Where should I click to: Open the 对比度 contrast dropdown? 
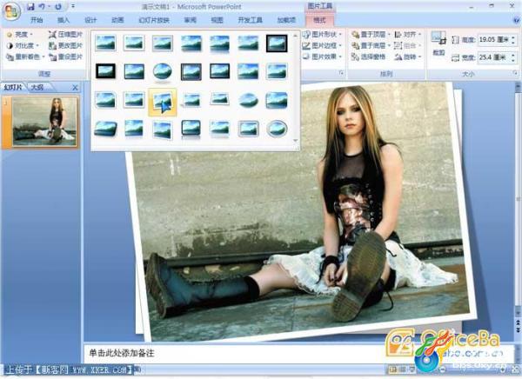click(23, 45)
